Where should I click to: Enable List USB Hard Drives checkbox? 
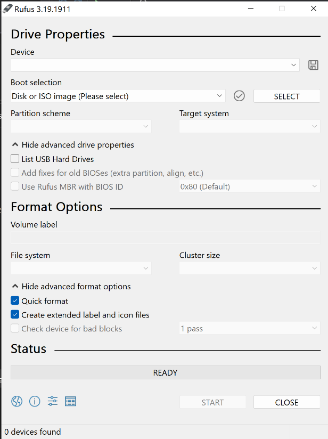point(15,159)
